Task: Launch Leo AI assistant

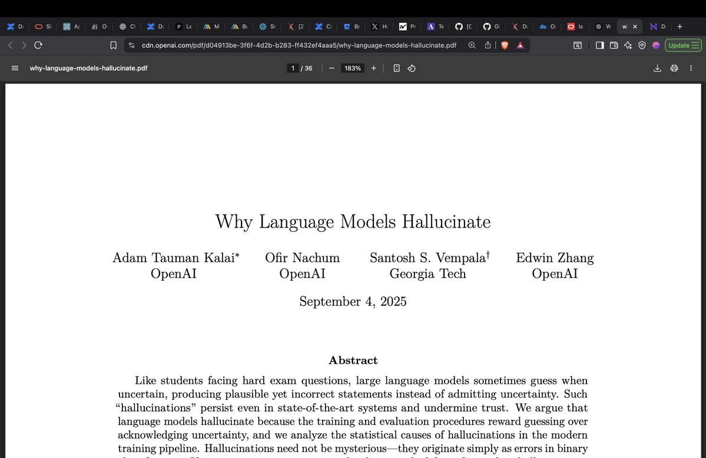Action: tap(628, 45)
